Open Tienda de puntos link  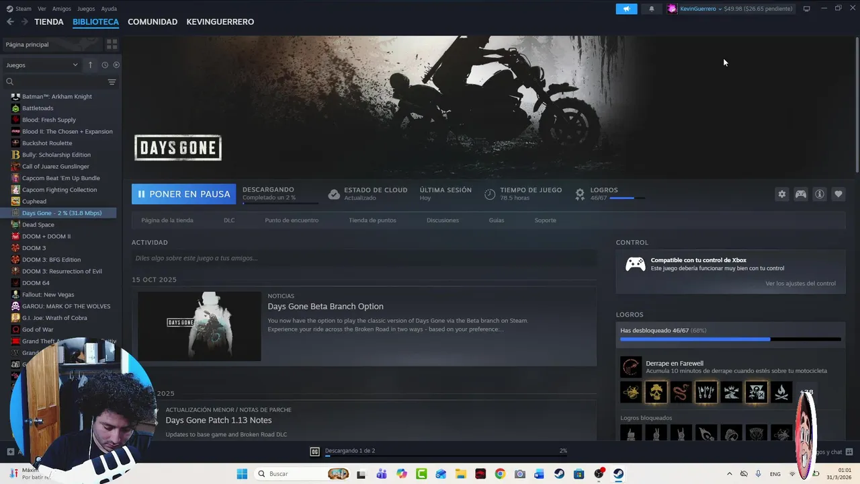pos(372,220)
